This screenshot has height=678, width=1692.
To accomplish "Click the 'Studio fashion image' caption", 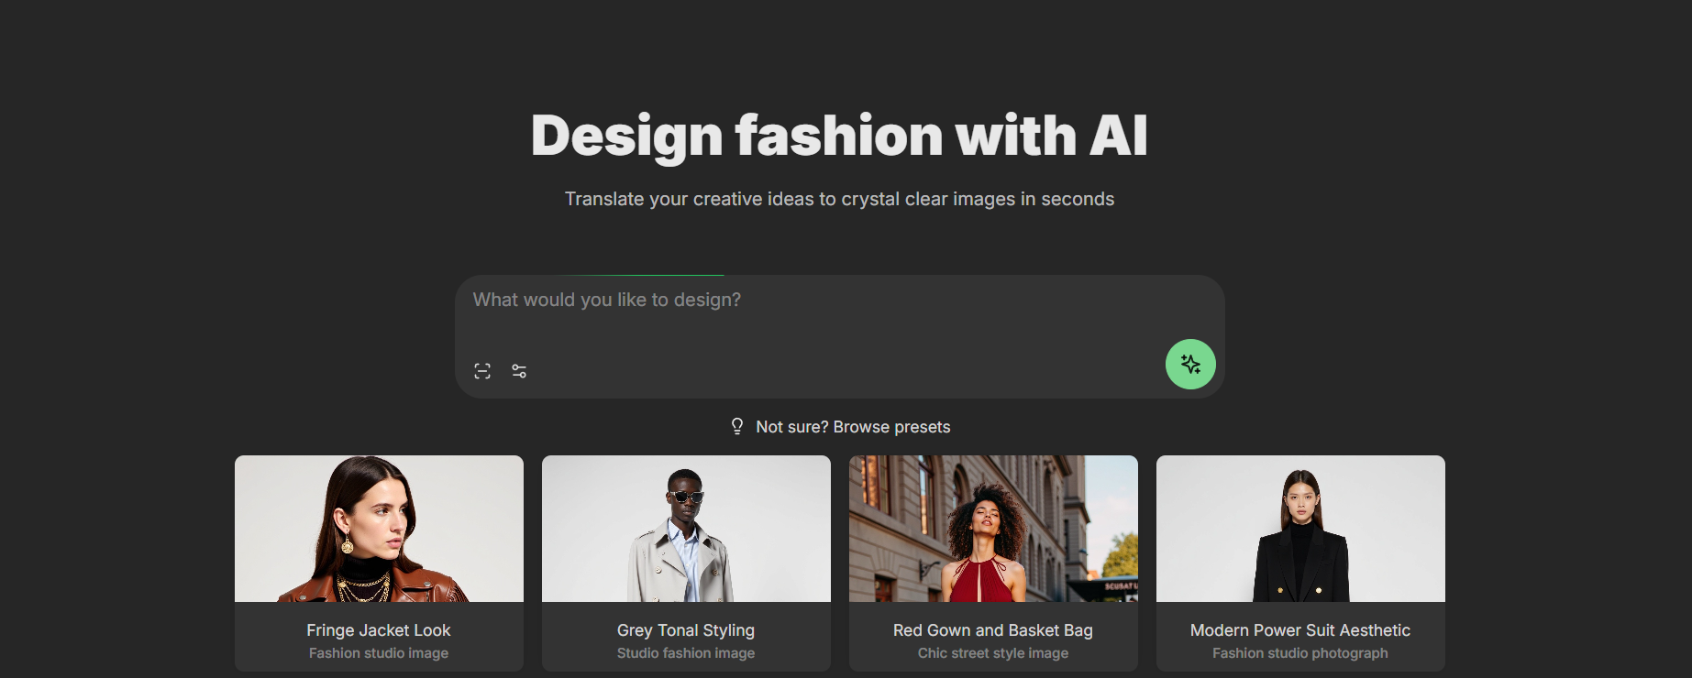I will point(686,653).
